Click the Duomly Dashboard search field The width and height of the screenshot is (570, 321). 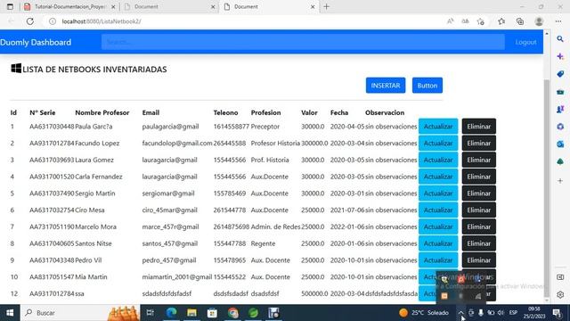click(x=303, y=42)
